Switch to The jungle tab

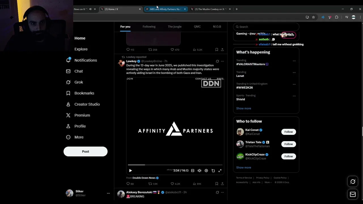click(174, 27)
